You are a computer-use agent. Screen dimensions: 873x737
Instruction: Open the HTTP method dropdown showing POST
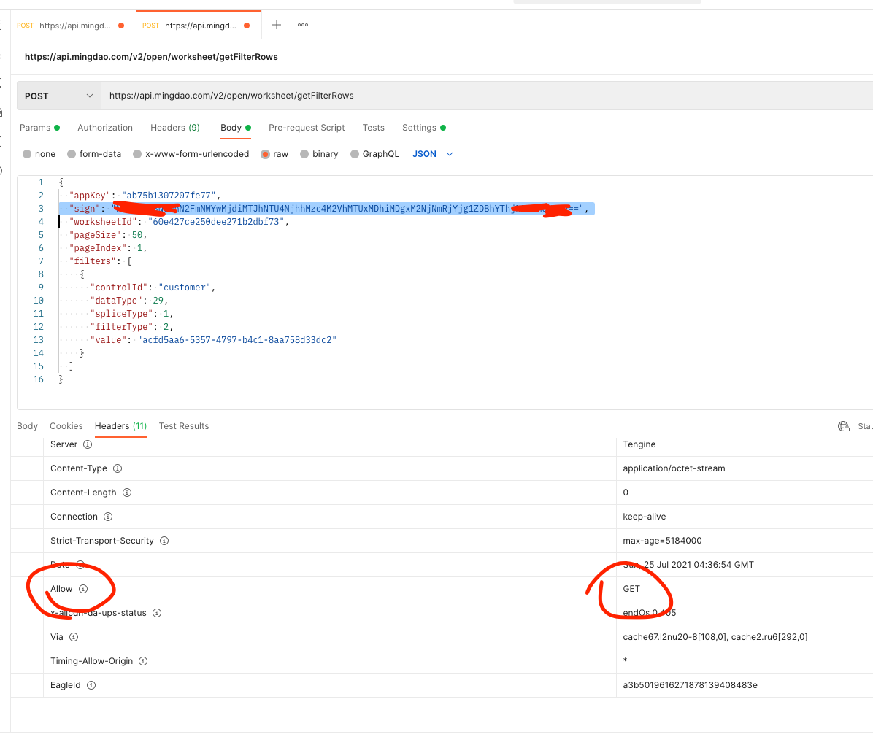click(x=58, y=95)
